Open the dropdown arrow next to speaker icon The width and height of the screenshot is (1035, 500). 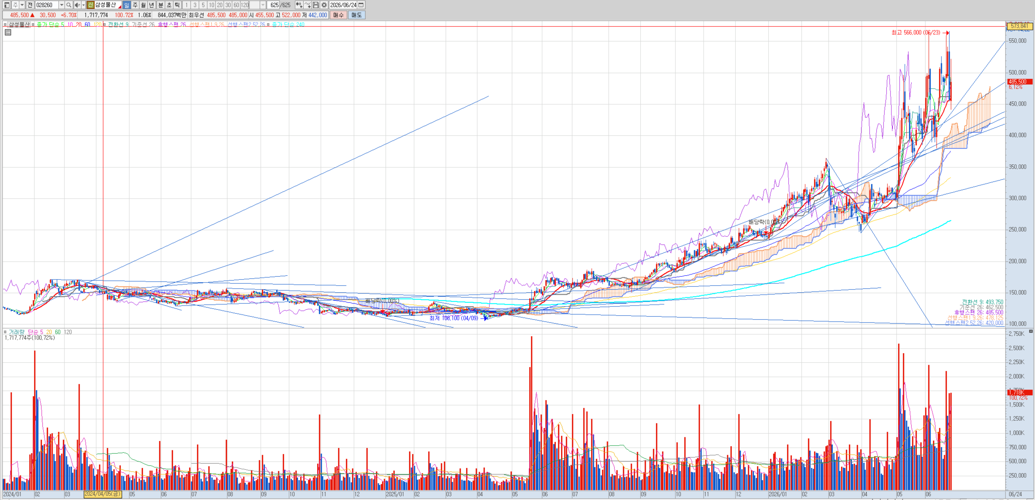coord(83,5)
